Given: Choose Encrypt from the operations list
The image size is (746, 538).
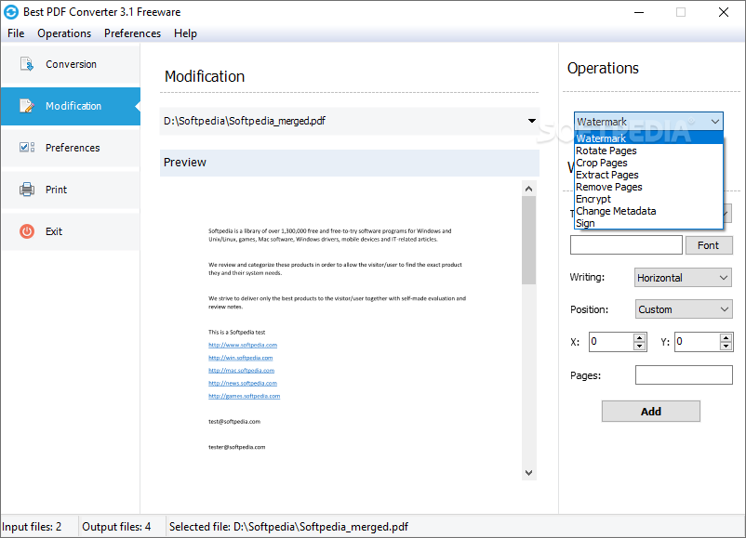Looking at the screenshot, I should point(648,199).
